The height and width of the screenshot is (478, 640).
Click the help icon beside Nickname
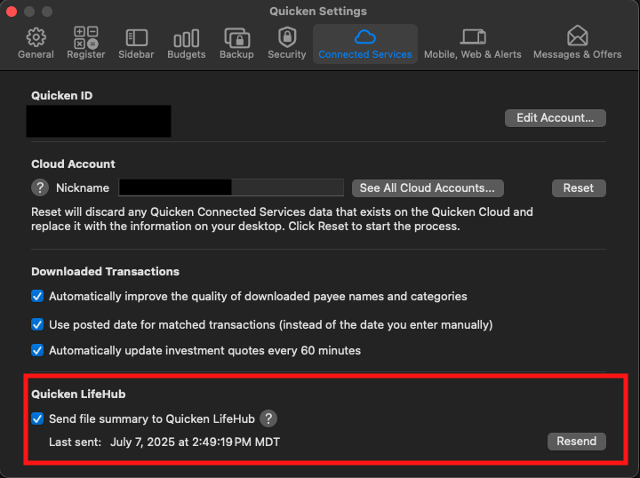[x=40, y=188]
